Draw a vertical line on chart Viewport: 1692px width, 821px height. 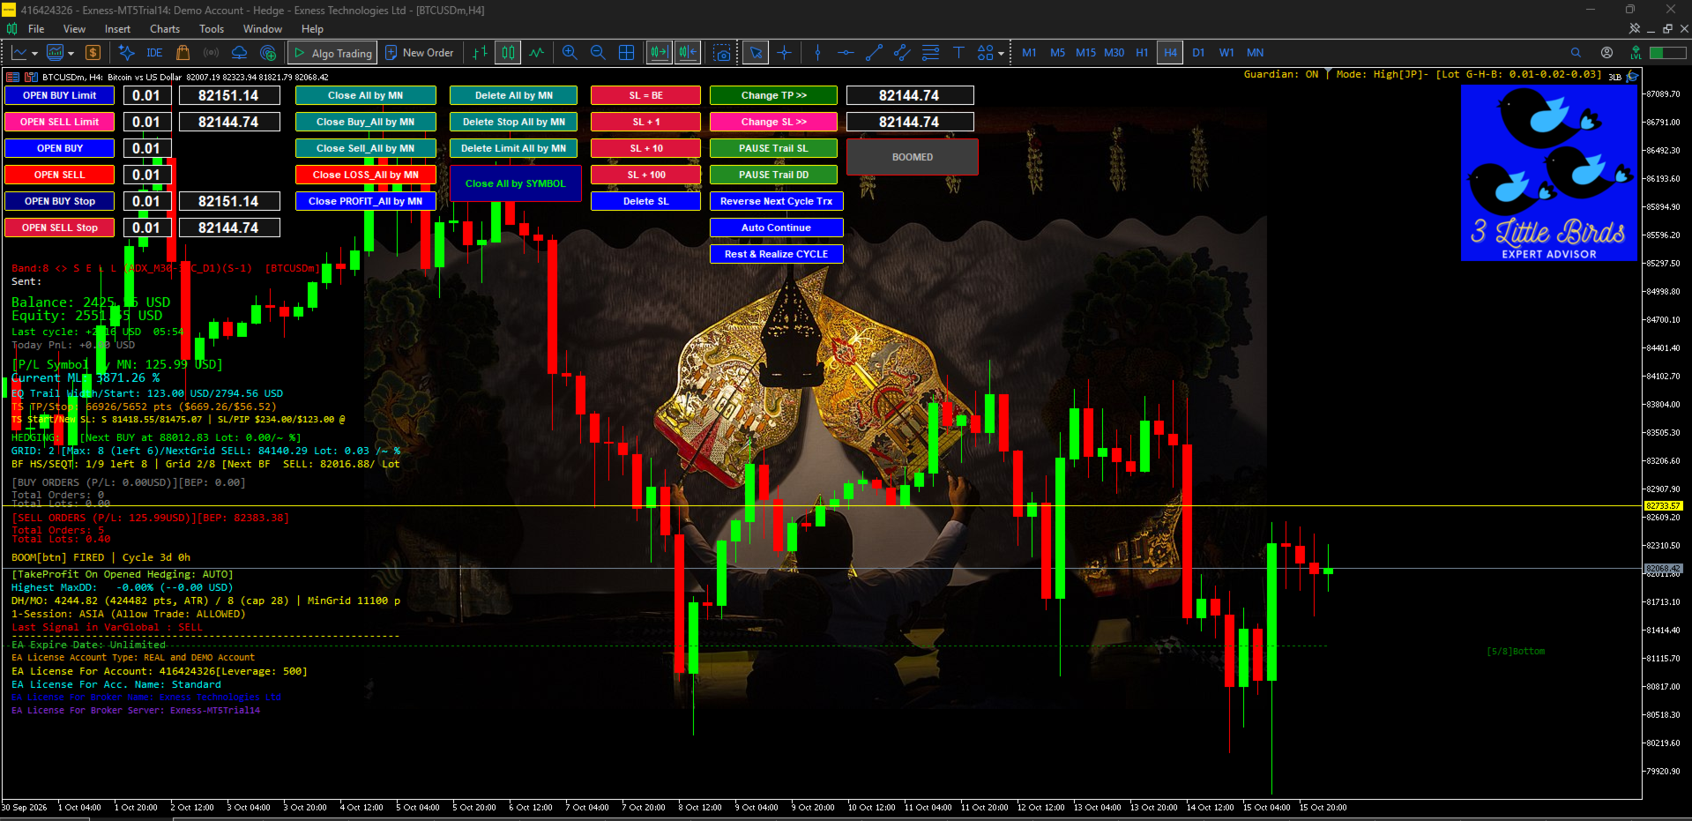click(x=817, y=53)
